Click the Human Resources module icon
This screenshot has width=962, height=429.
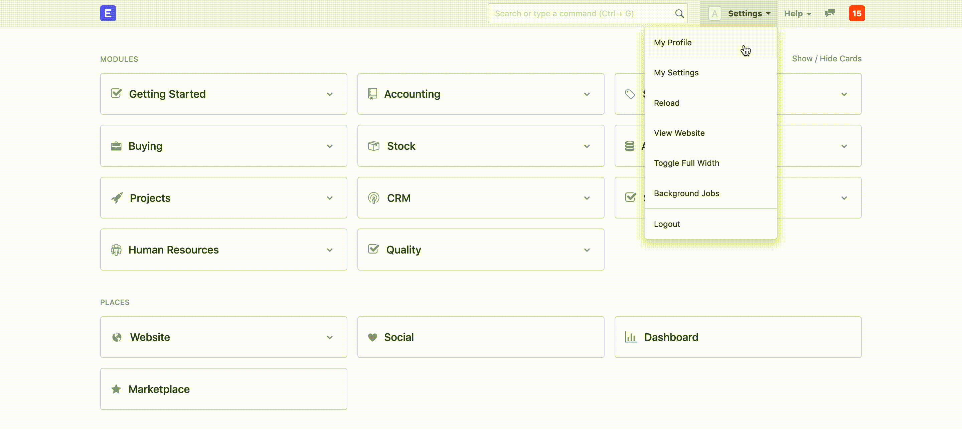pyautogui.click(x=116, y=250)
